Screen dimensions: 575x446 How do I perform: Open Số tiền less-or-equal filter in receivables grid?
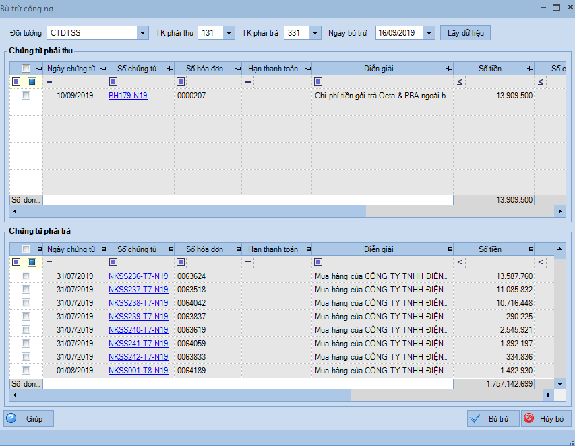pyautogui.click(x=460, y=82)
